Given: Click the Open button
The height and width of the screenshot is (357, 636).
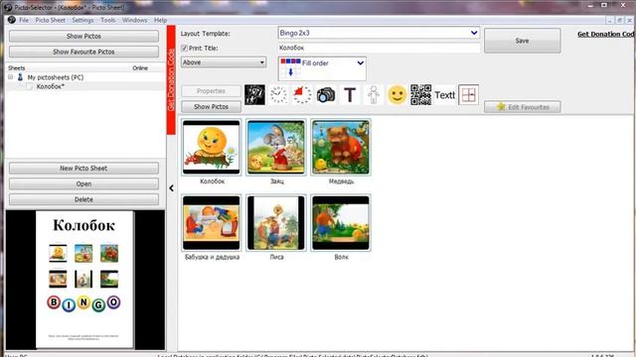Looking at the screenshot, I should (83, 183).
